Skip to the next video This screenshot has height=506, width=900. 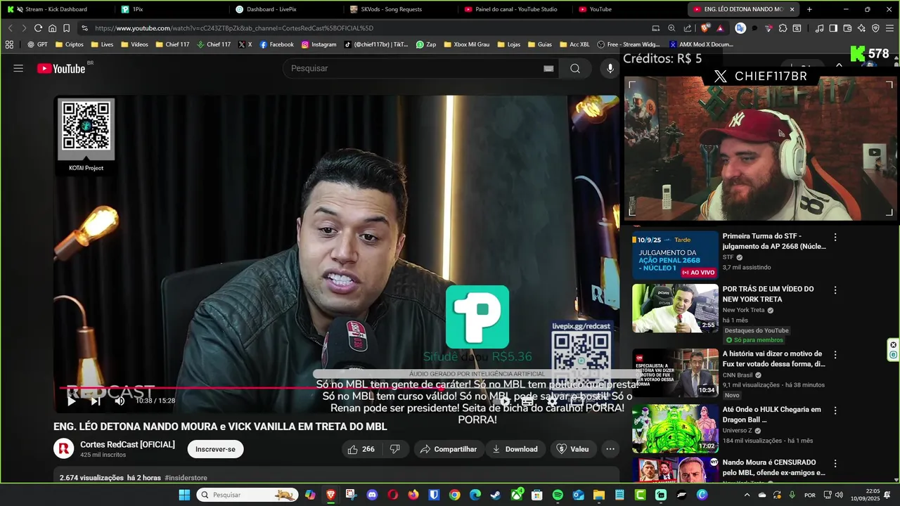(x=96, y=401)
